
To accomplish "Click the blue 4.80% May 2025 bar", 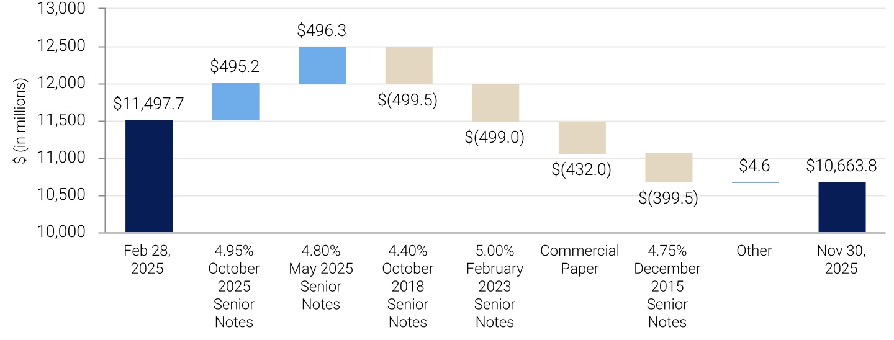I will (x=322, y=65).
